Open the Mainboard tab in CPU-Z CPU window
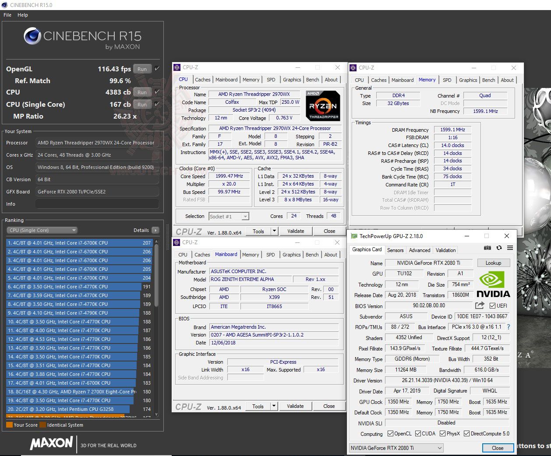This screenshot has height=456, width=551. (x=226, y=80)
